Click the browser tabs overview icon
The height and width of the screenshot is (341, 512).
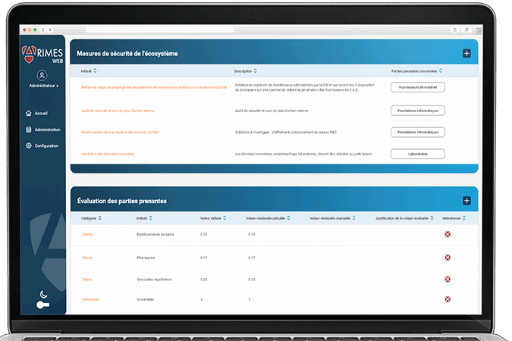pos(466,30)
